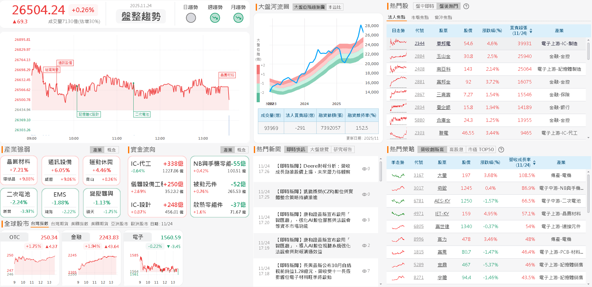Viewport: 592px width, 287px height.
Task: Click the 盤整趨勢 button
Action: [141, 17]
